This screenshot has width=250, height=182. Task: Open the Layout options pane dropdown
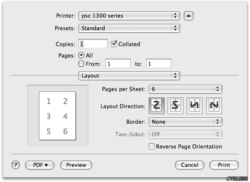tap(129, 75)
